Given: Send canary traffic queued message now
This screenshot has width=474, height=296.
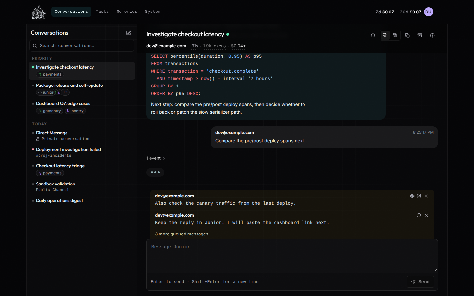Looking at the screenshot, I should (419, 196).
